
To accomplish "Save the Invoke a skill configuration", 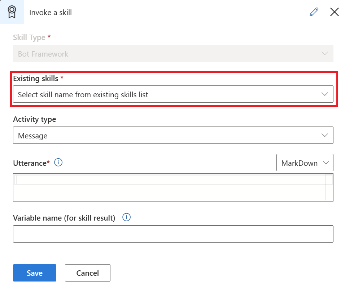I will (x=34, y=273).
